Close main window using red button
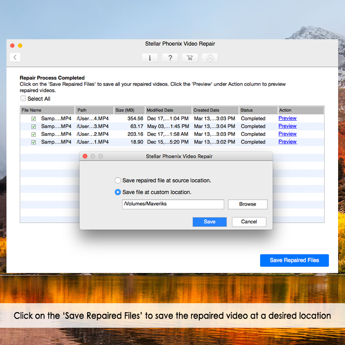 (x=13, y=46)
